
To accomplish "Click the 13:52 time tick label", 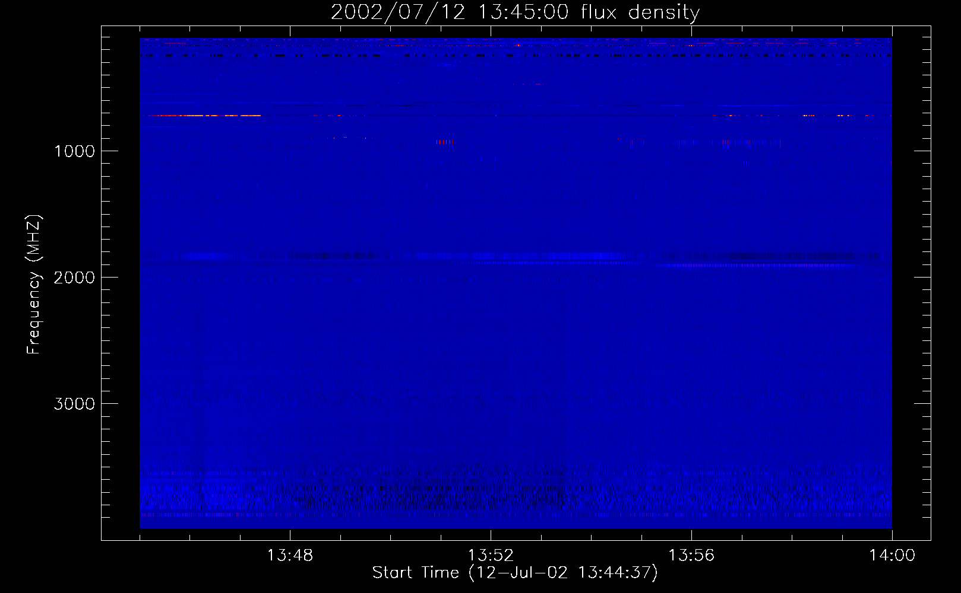I will pos(491,556).
